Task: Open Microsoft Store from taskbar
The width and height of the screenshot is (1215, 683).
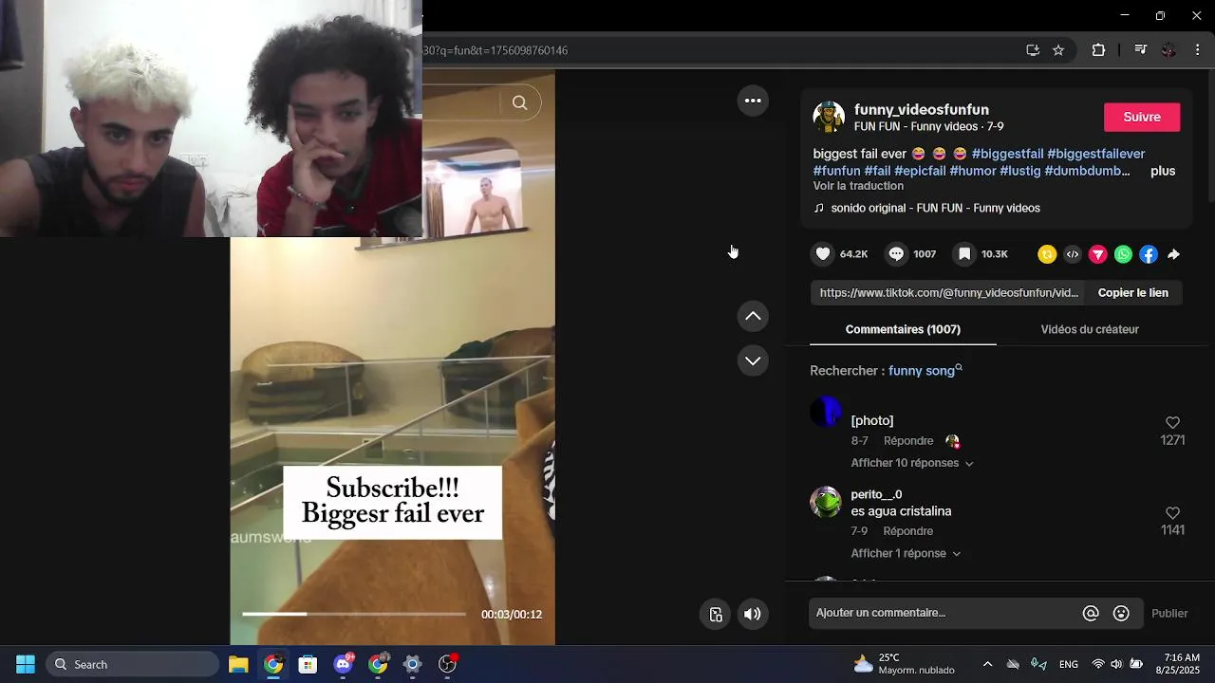Action: point(308,664)
